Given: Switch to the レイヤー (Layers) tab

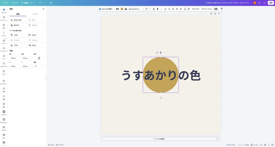Looking at the screenshot, I should 36,14.
